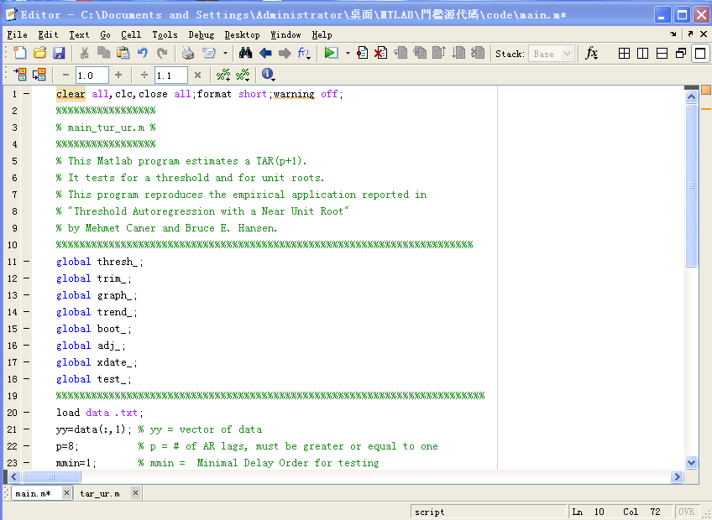Divide the value with the divide button

click(144, 75)
